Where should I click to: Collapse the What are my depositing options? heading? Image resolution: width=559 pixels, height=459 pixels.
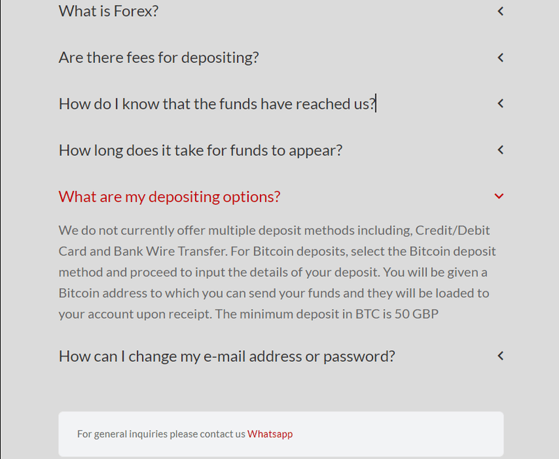point(169,196)
